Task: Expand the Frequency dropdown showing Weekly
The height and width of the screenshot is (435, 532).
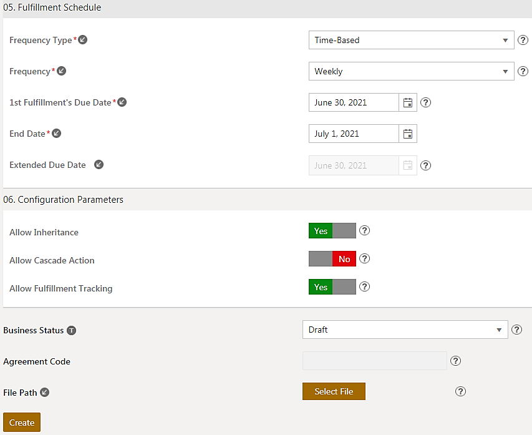Action: pyautogui.click(x=411, y=71)
